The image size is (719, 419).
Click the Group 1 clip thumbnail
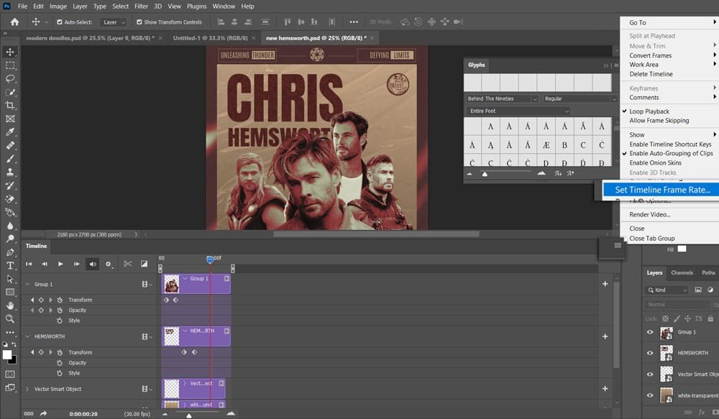172,284
